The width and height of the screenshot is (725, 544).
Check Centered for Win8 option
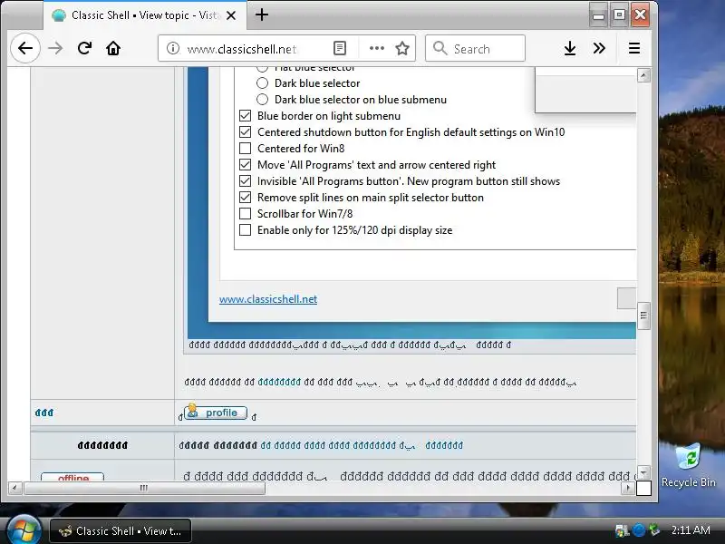click(245, 149)
